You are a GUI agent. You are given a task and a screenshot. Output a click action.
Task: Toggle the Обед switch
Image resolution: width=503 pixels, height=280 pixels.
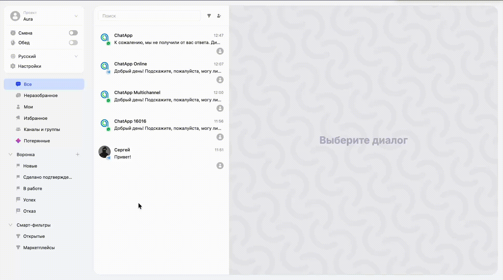tap(73, 43)
